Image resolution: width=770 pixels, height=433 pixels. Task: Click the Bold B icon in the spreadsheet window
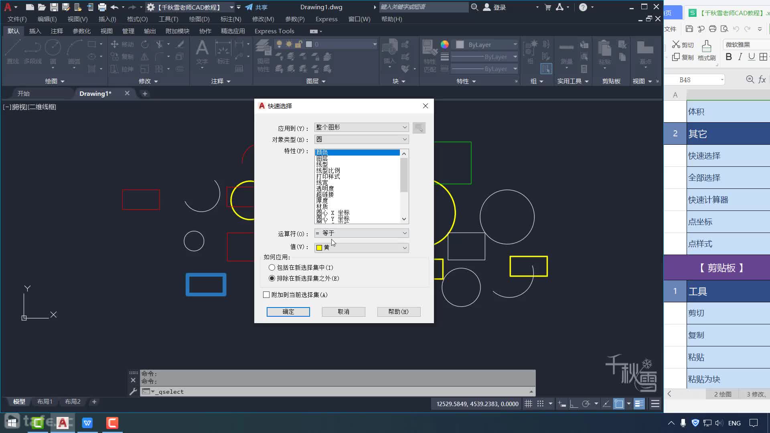[729, 57]
